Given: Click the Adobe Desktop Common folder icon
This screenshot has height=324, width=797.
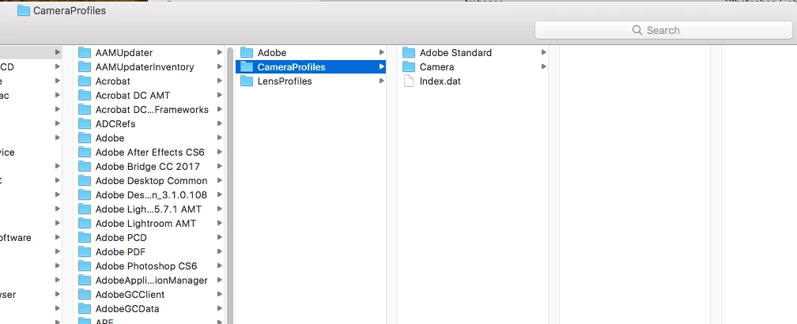Looking at the screenshot, I should (85, 180).
